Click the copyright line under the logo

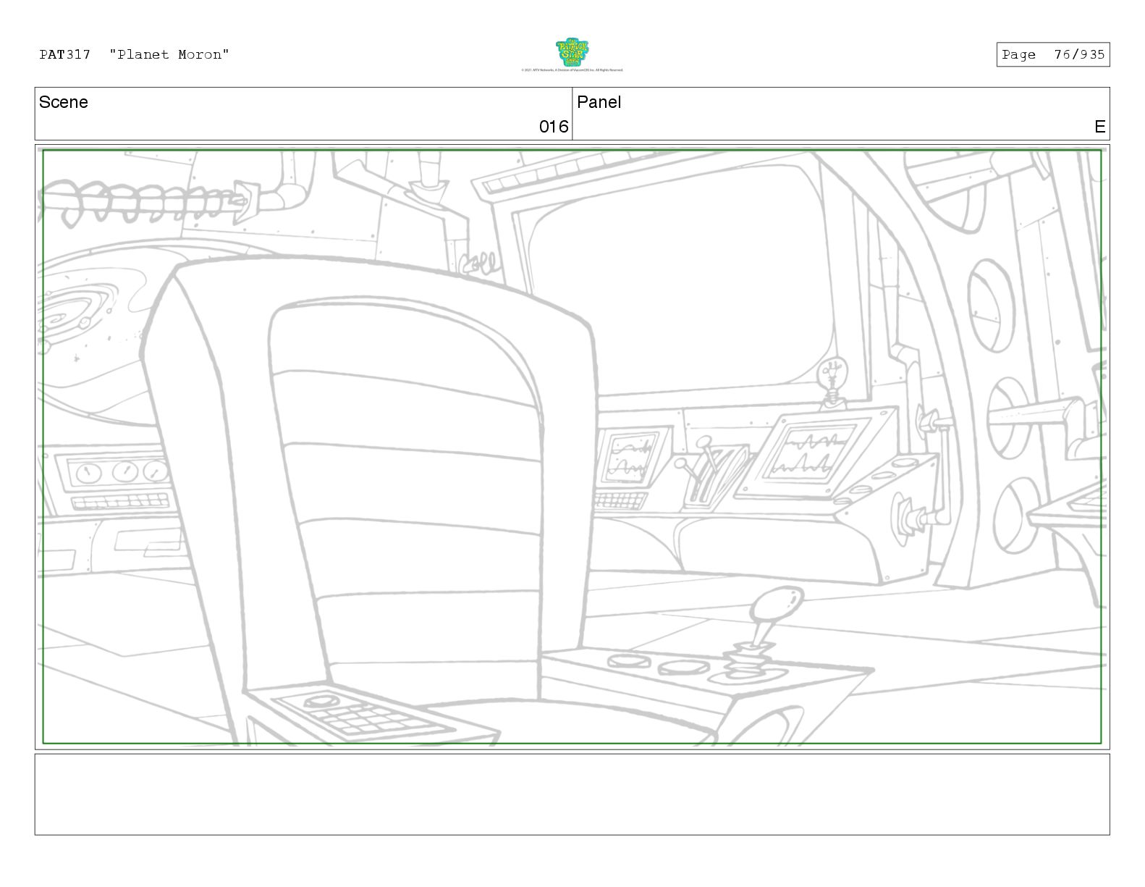[572, 70]
